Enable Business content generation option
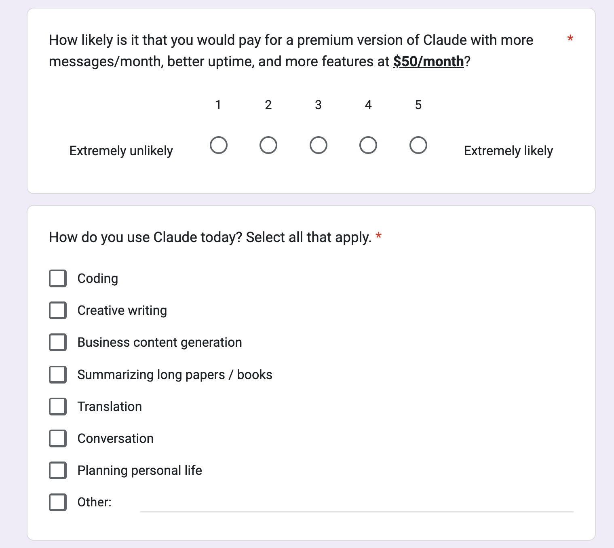Viewport: 614px width, 548px height. tap(58, 342)
